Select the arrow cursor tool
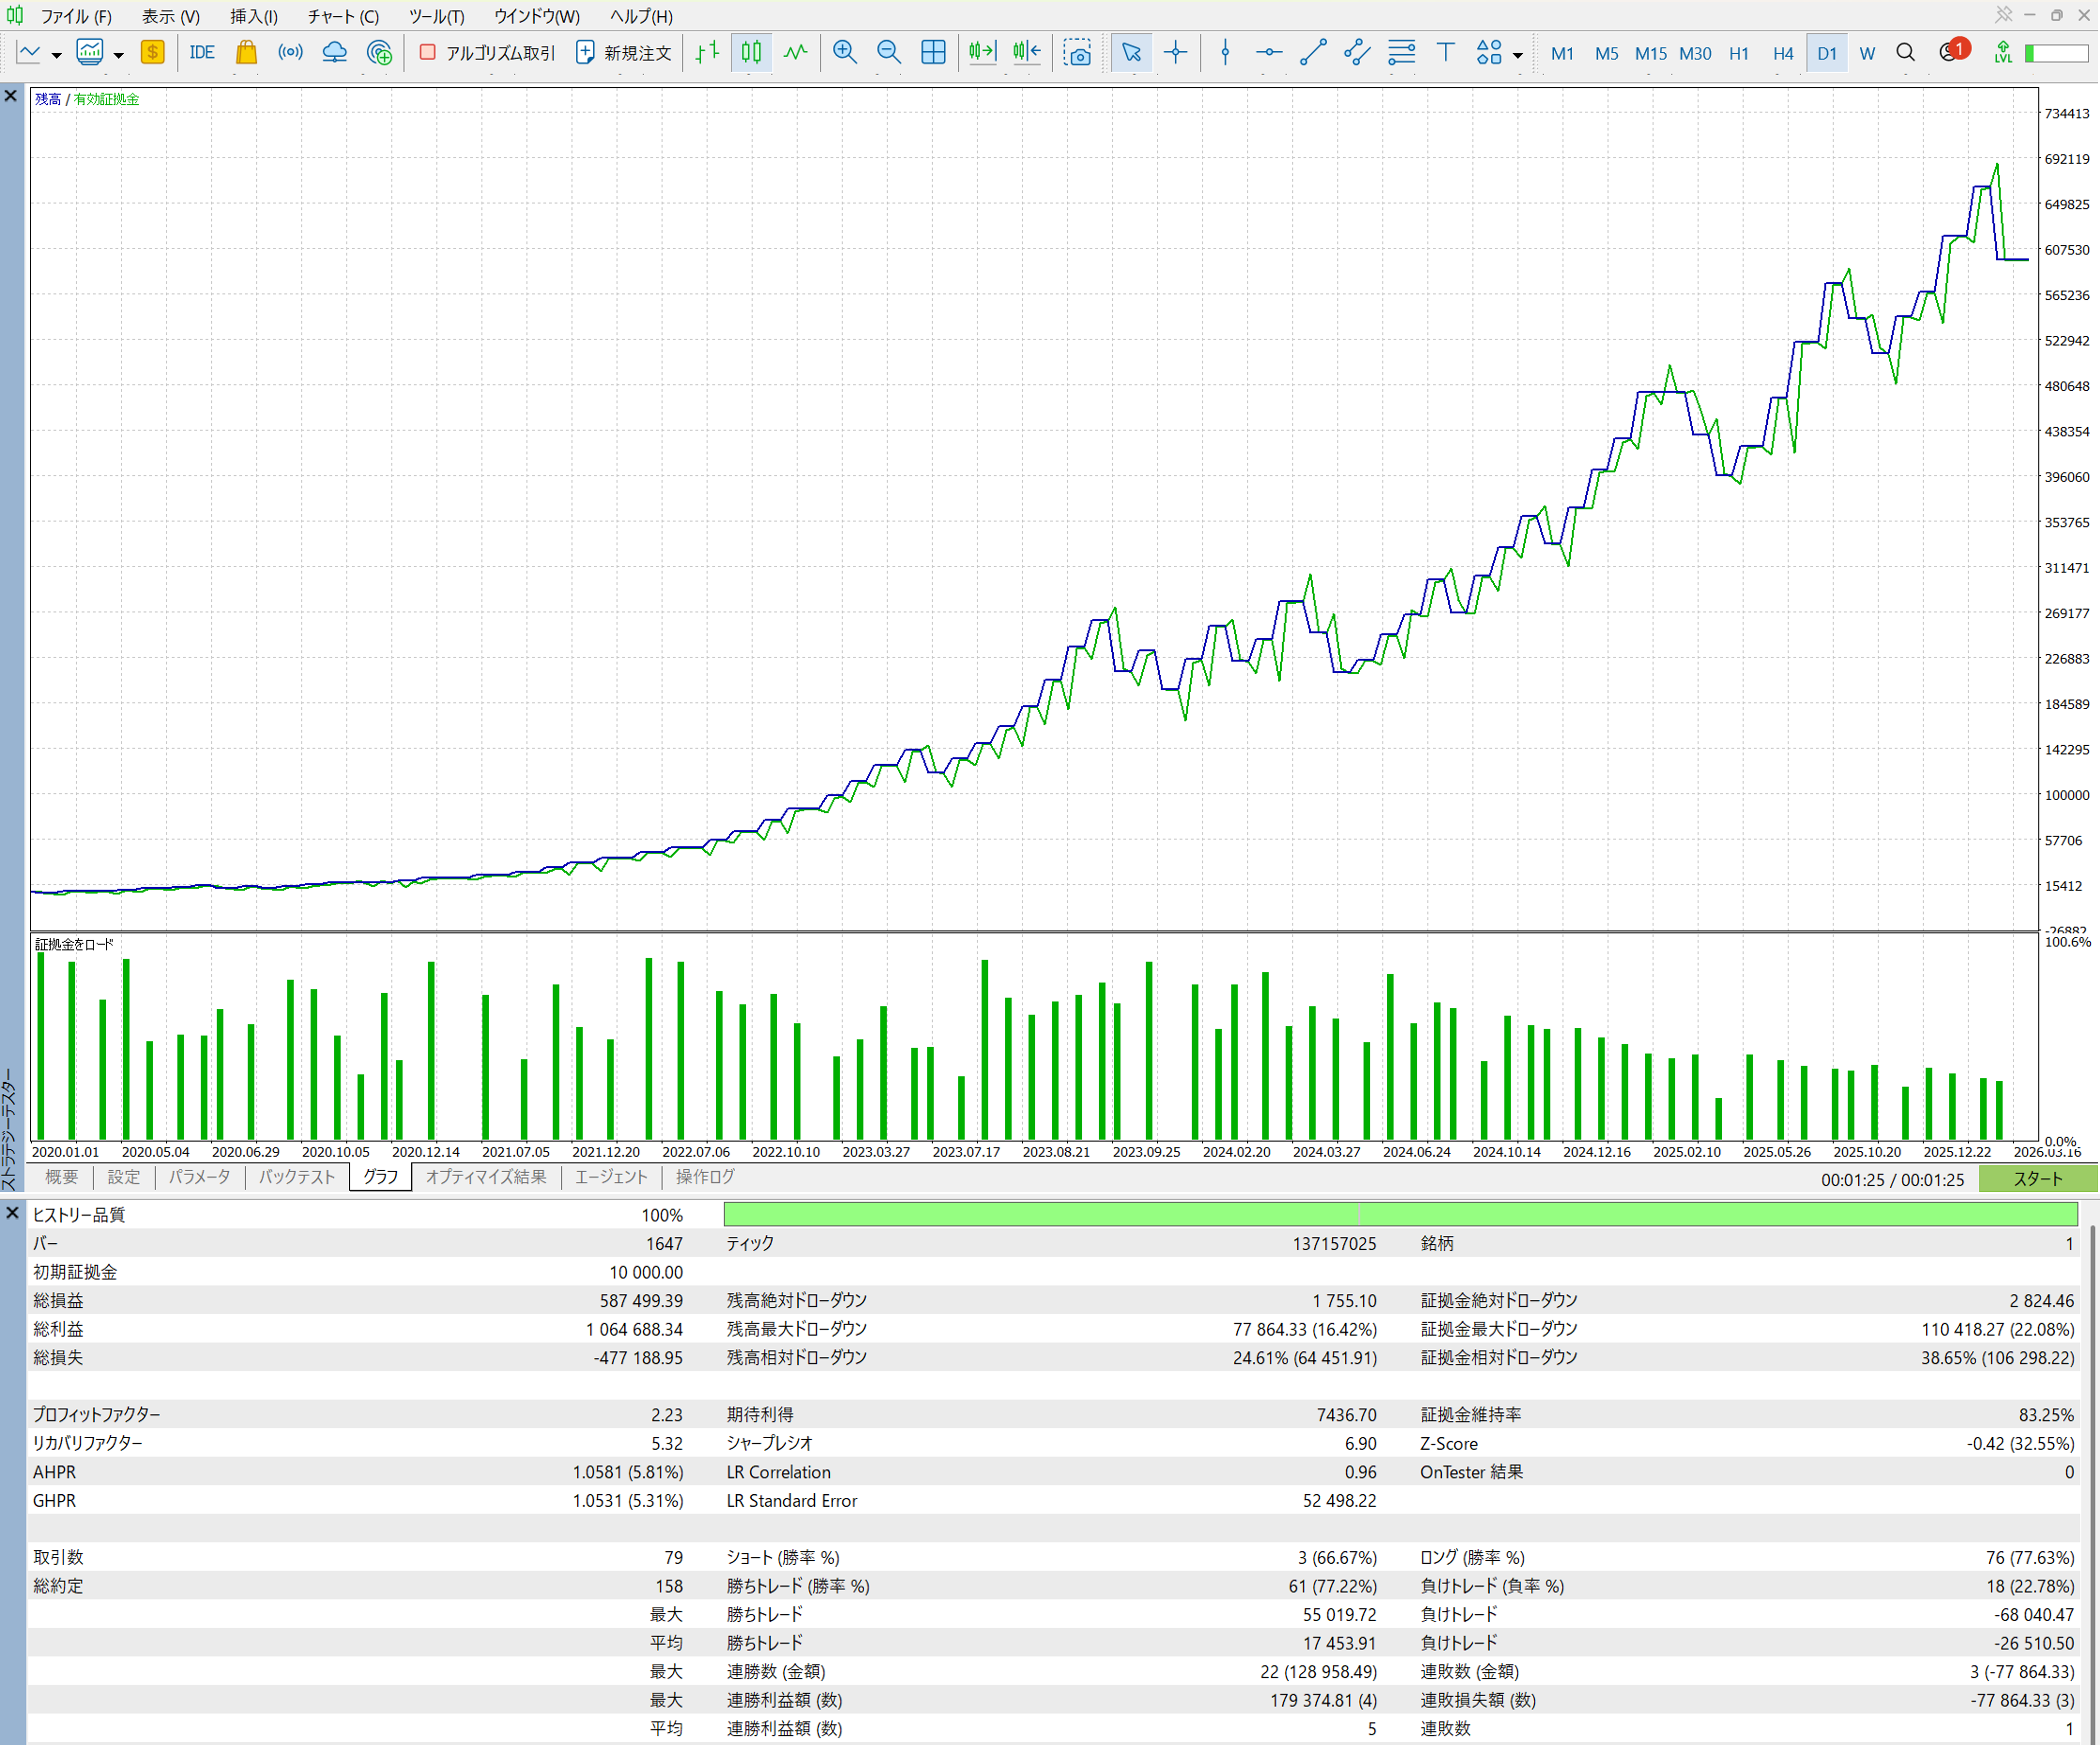The image size is (2100, 1745). click(1131, 53)
